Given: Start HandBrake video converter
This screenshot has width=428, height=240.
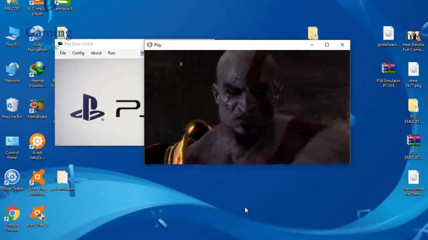Looking at the screenshot, I should point(37,105).
